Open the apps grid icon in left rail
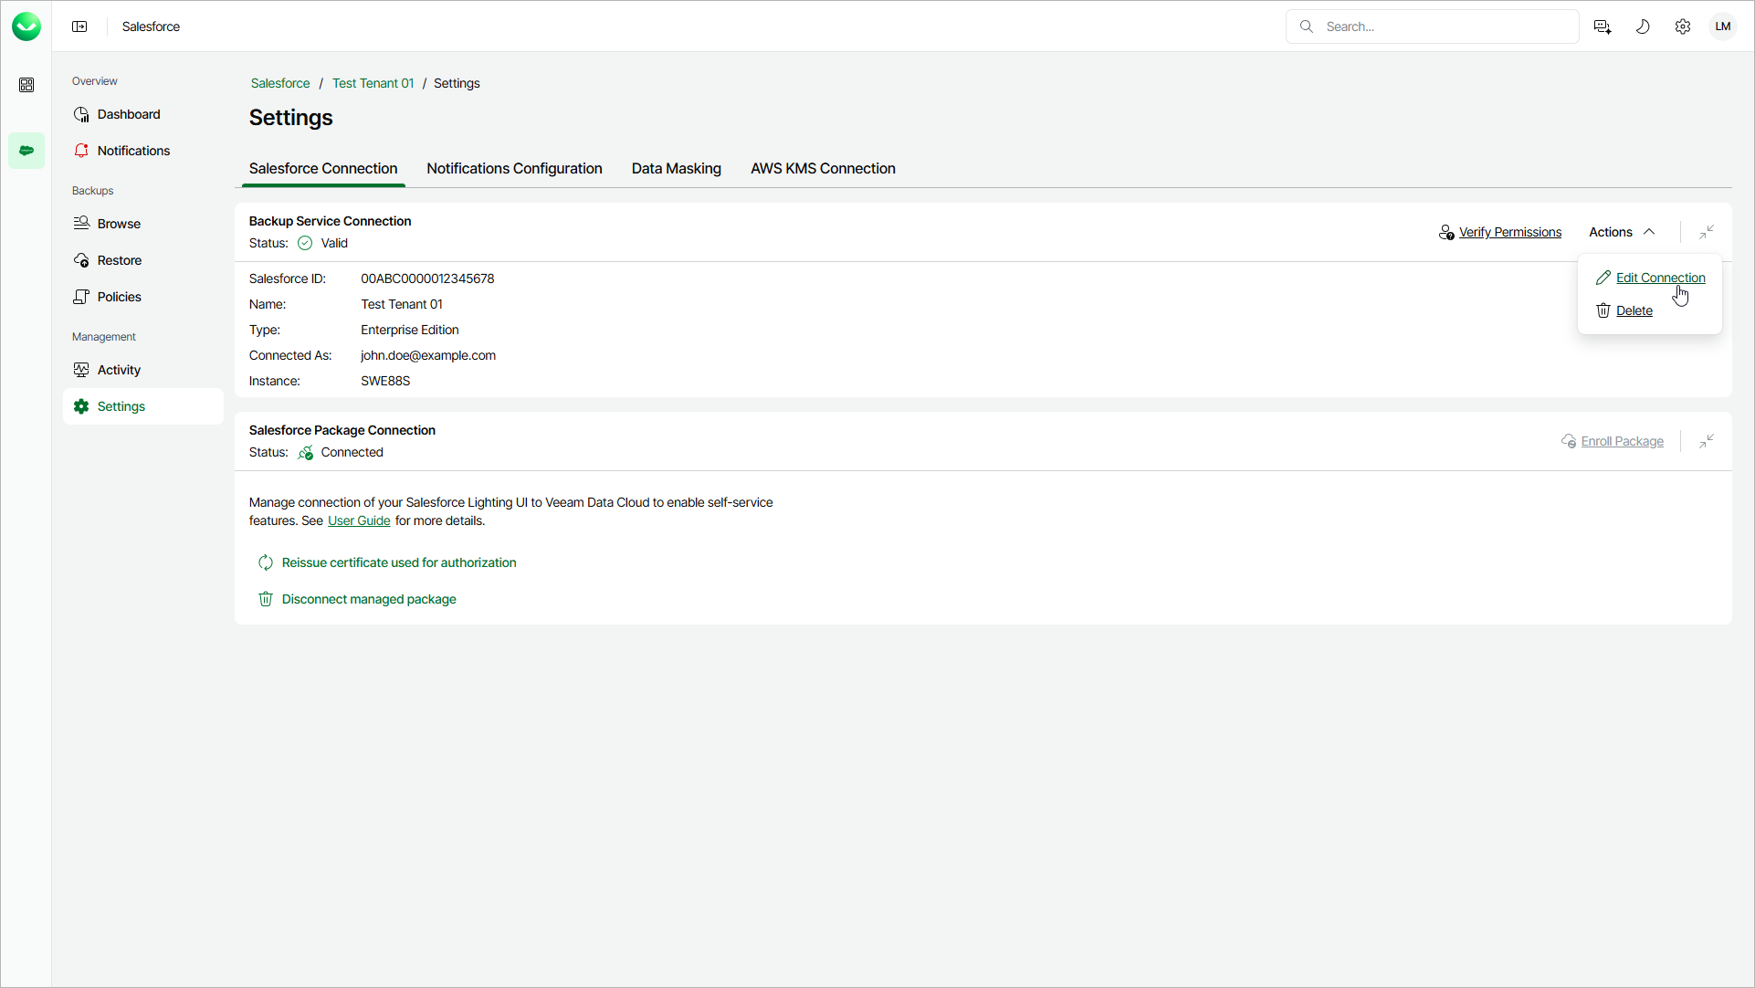The height and width of the screenshot is (988, 1755). [x=26, y=85]
